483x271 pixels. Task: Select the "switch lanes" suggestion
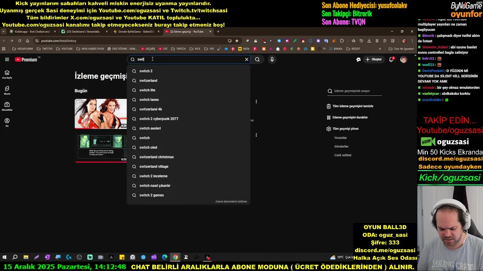189,100
